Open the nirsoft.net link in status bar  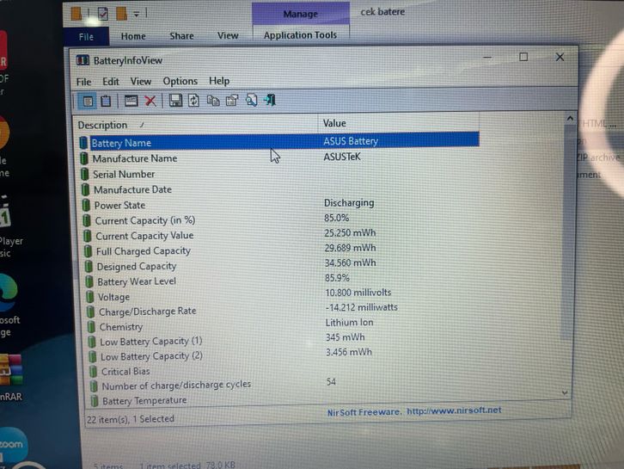tap(454, 410)
